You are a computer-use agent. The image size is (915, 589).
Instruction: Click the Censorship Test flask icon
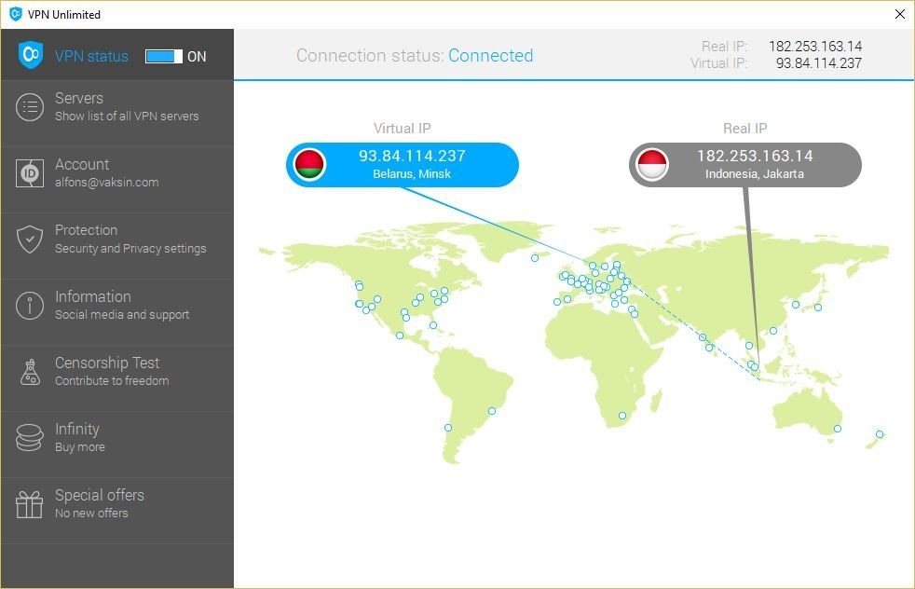click(30, 372)
